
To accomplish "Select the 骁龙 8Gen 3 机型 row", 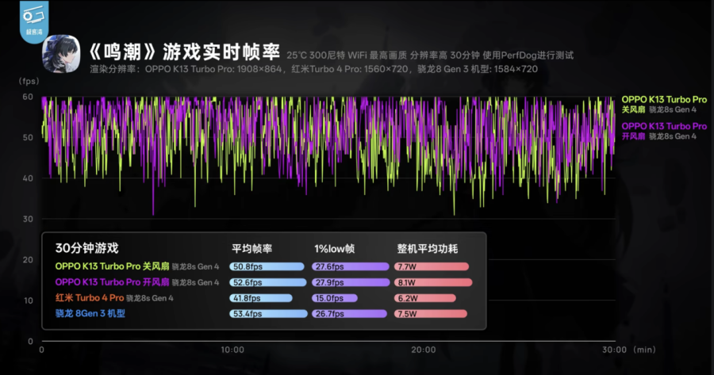I will click(90, 314).
